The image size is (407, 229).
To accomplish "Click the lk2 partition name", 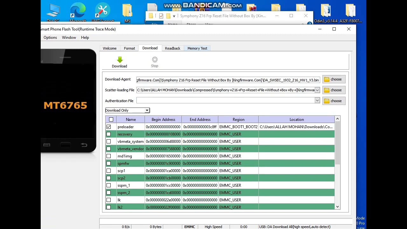I will (x=120, y=207).
